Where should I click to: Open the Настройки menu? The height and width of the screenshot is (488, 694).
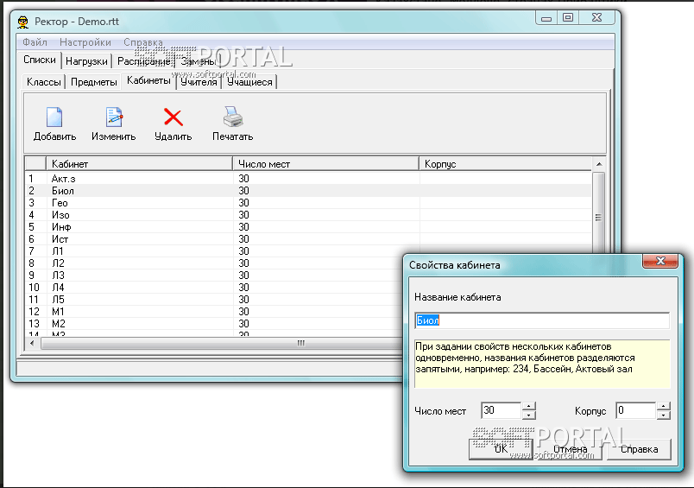tap(85, 42)
